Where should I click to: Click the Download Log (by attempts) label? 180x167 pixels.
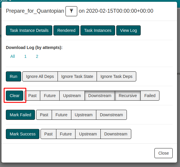click(34, 48)
